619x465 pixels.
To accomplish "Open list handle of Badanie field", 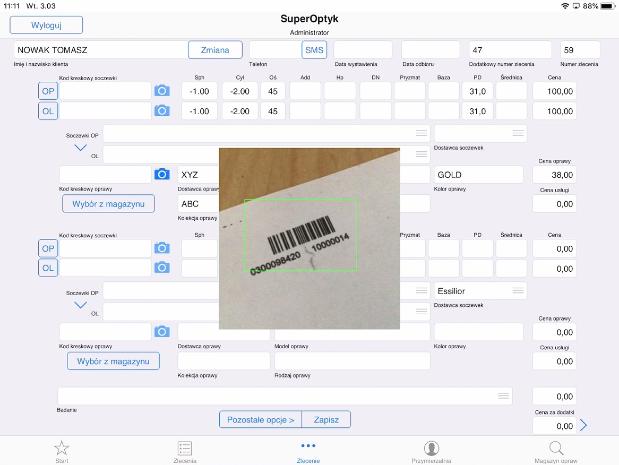I will tap(503, 396).
